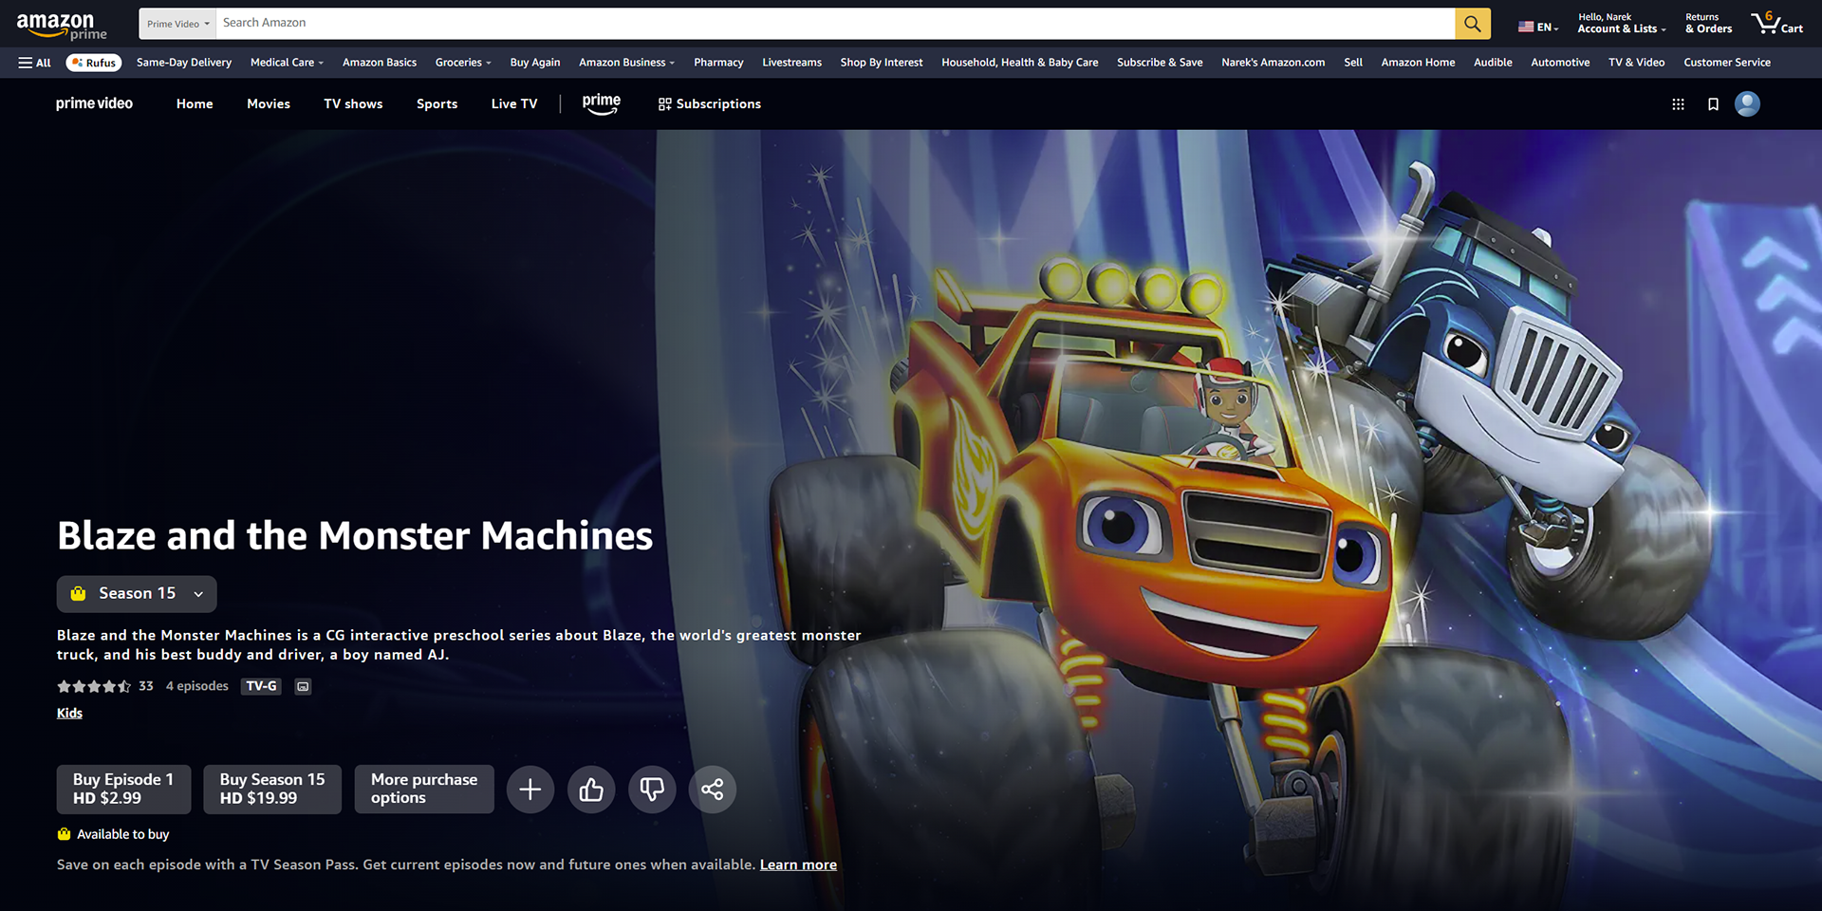This screenshot has height=911, width=1822.
Task: Open Buy Again link
Action: 535,63
